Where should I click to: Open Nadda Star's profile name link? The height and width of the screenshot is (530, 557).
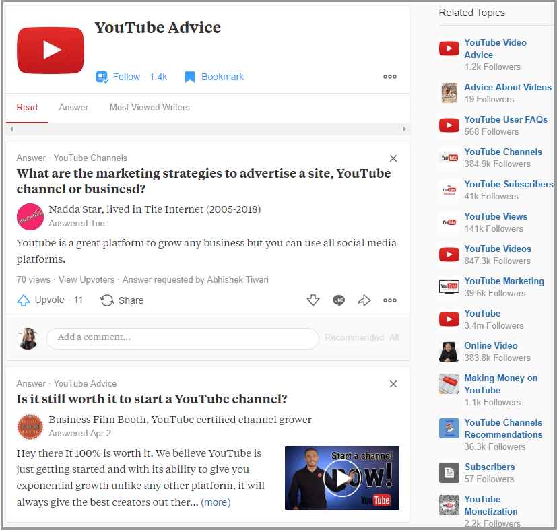click(76, 209)
